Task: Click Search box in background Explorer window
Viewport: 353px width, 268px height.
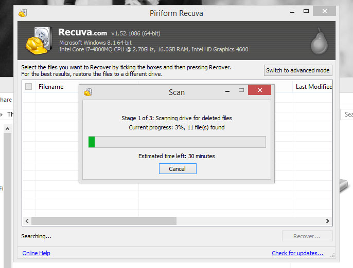Action: click(x=347, y=114)
